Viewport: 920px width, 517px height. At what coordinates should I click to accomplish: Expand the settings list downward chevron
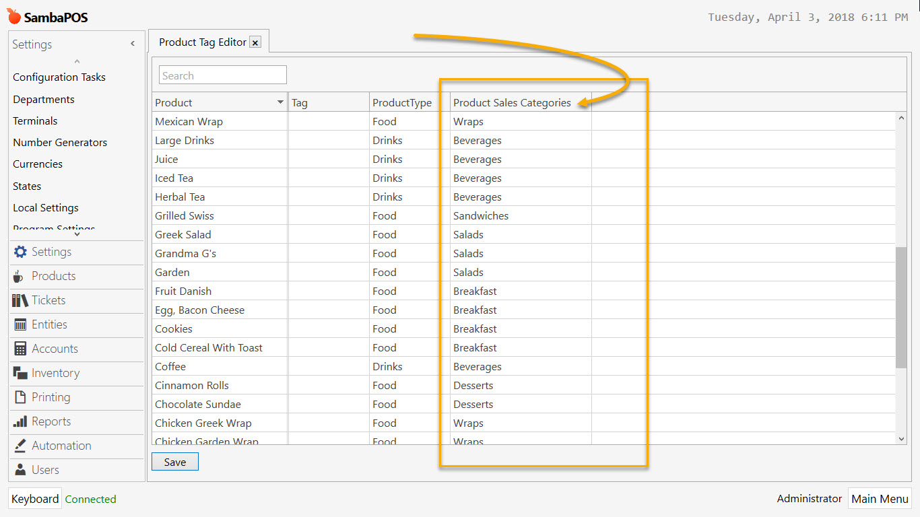pyautogui.click(x=76, y=233)
